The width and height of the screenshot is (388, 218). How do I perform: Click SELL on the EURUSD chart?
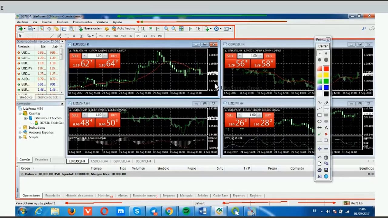75,56
